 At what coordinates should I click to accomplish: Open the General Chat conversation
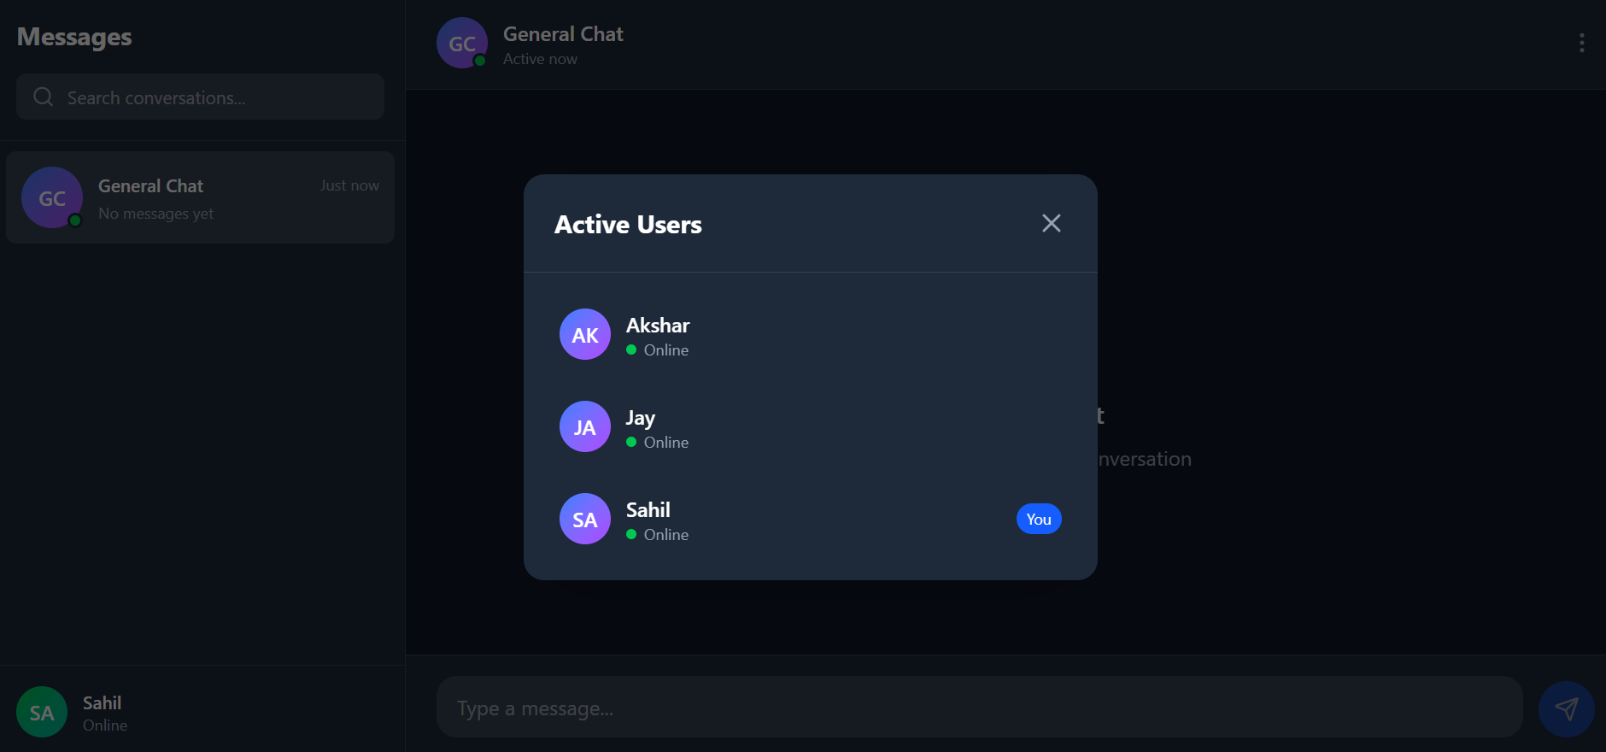pyautogui.click(x=200, y=197)
